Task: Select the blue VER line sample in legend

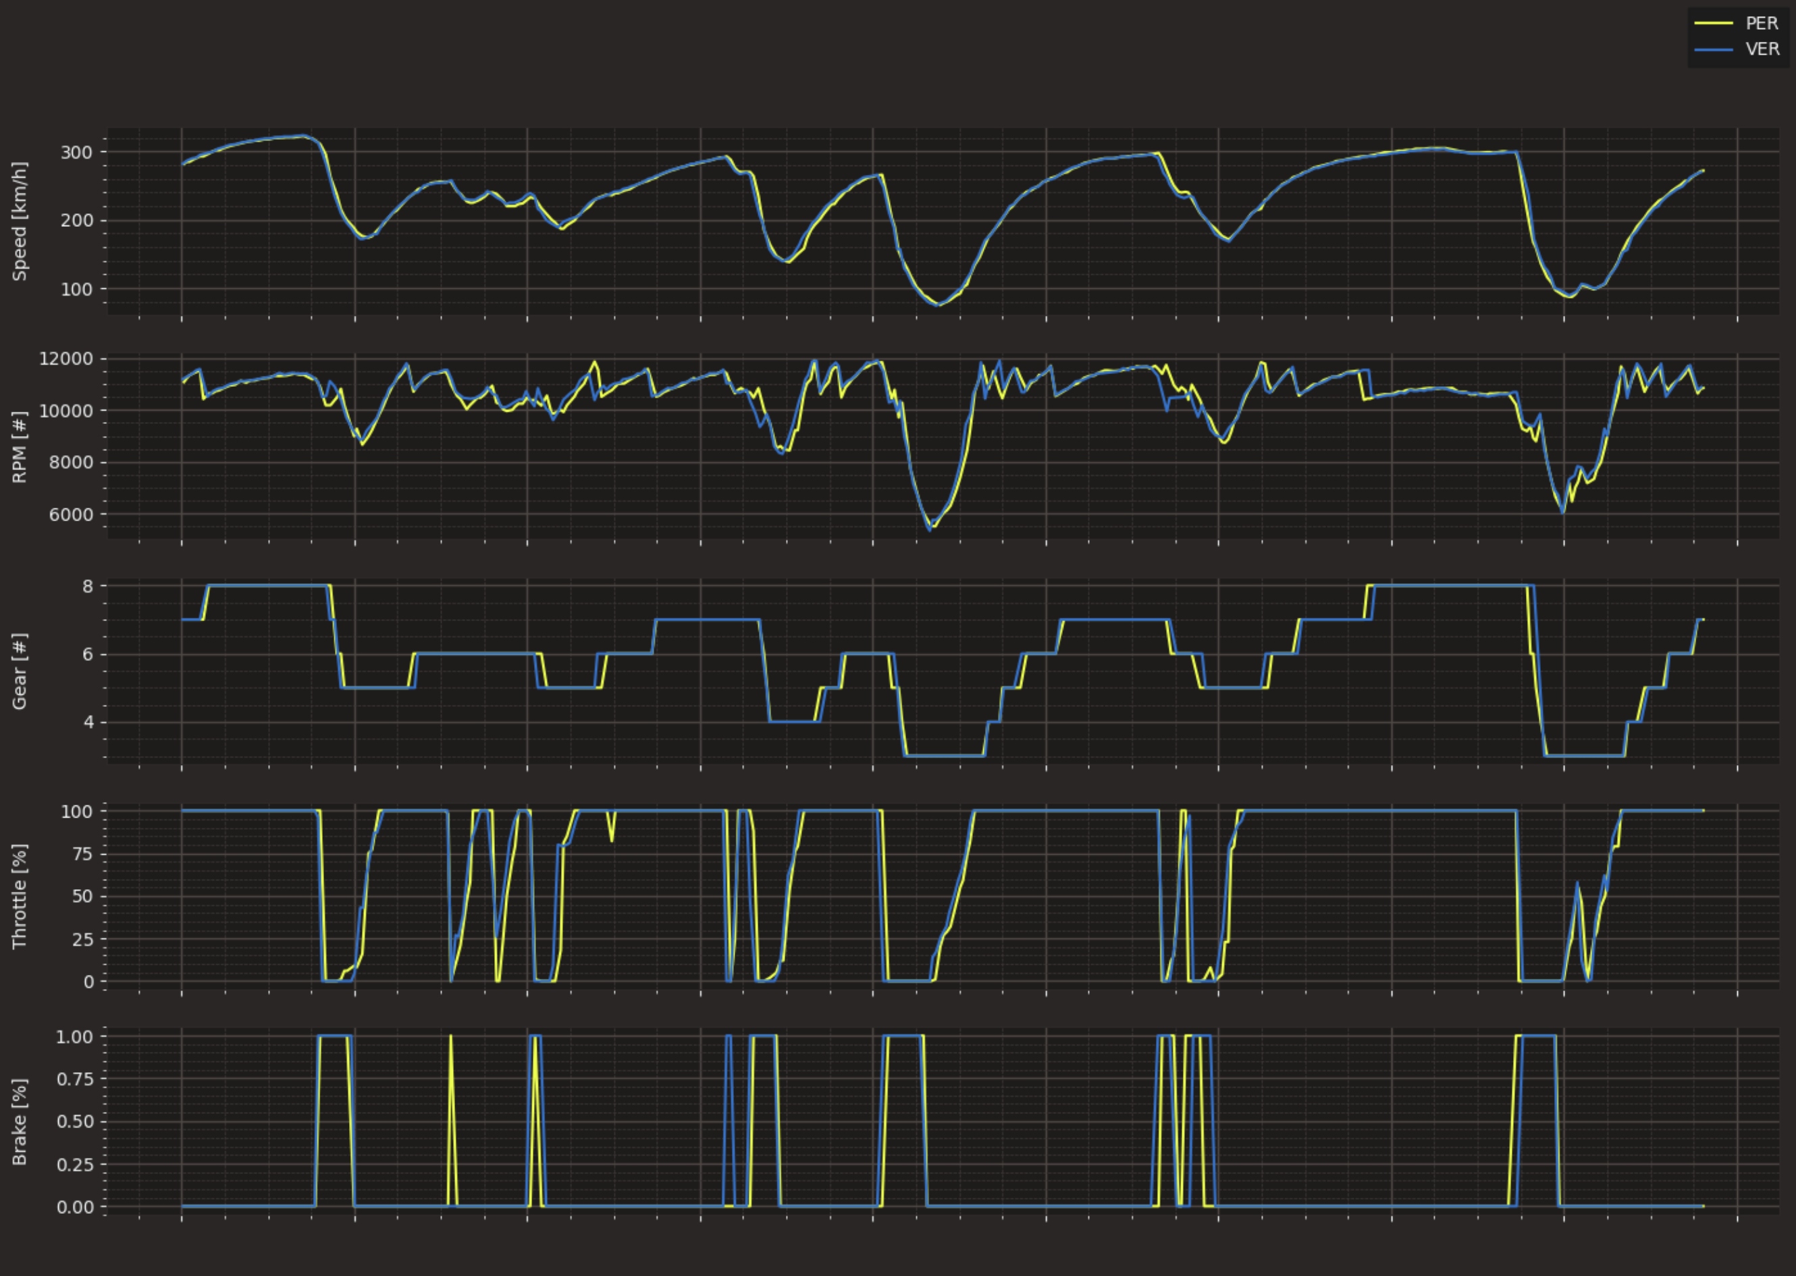Action: tap(1713, 49)
